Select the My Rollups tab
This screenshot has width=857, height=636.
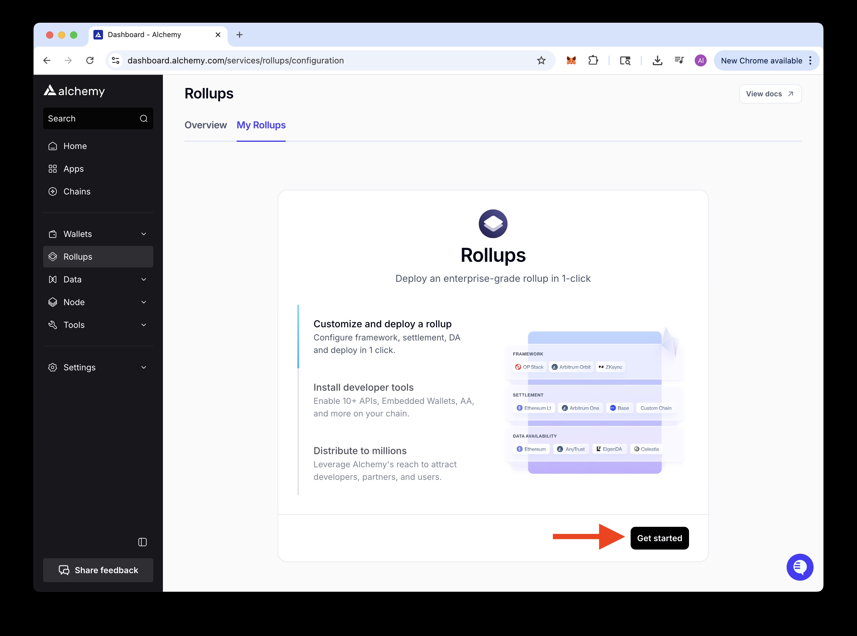click(261, 125)
